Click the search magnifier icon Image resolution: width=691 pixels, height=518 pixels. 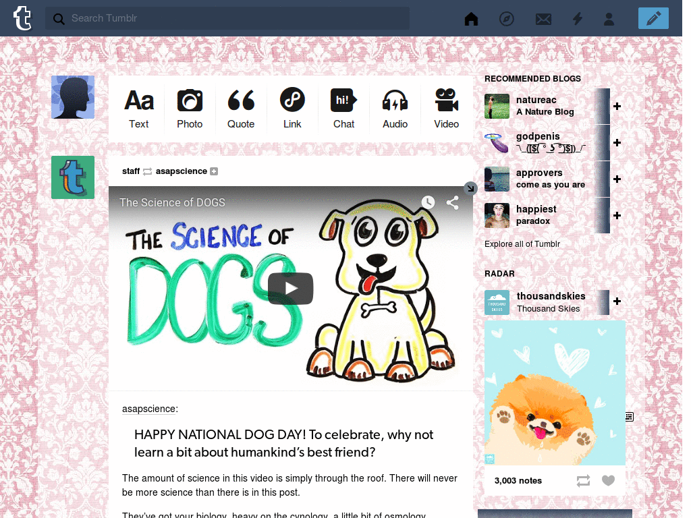(59, 18)
